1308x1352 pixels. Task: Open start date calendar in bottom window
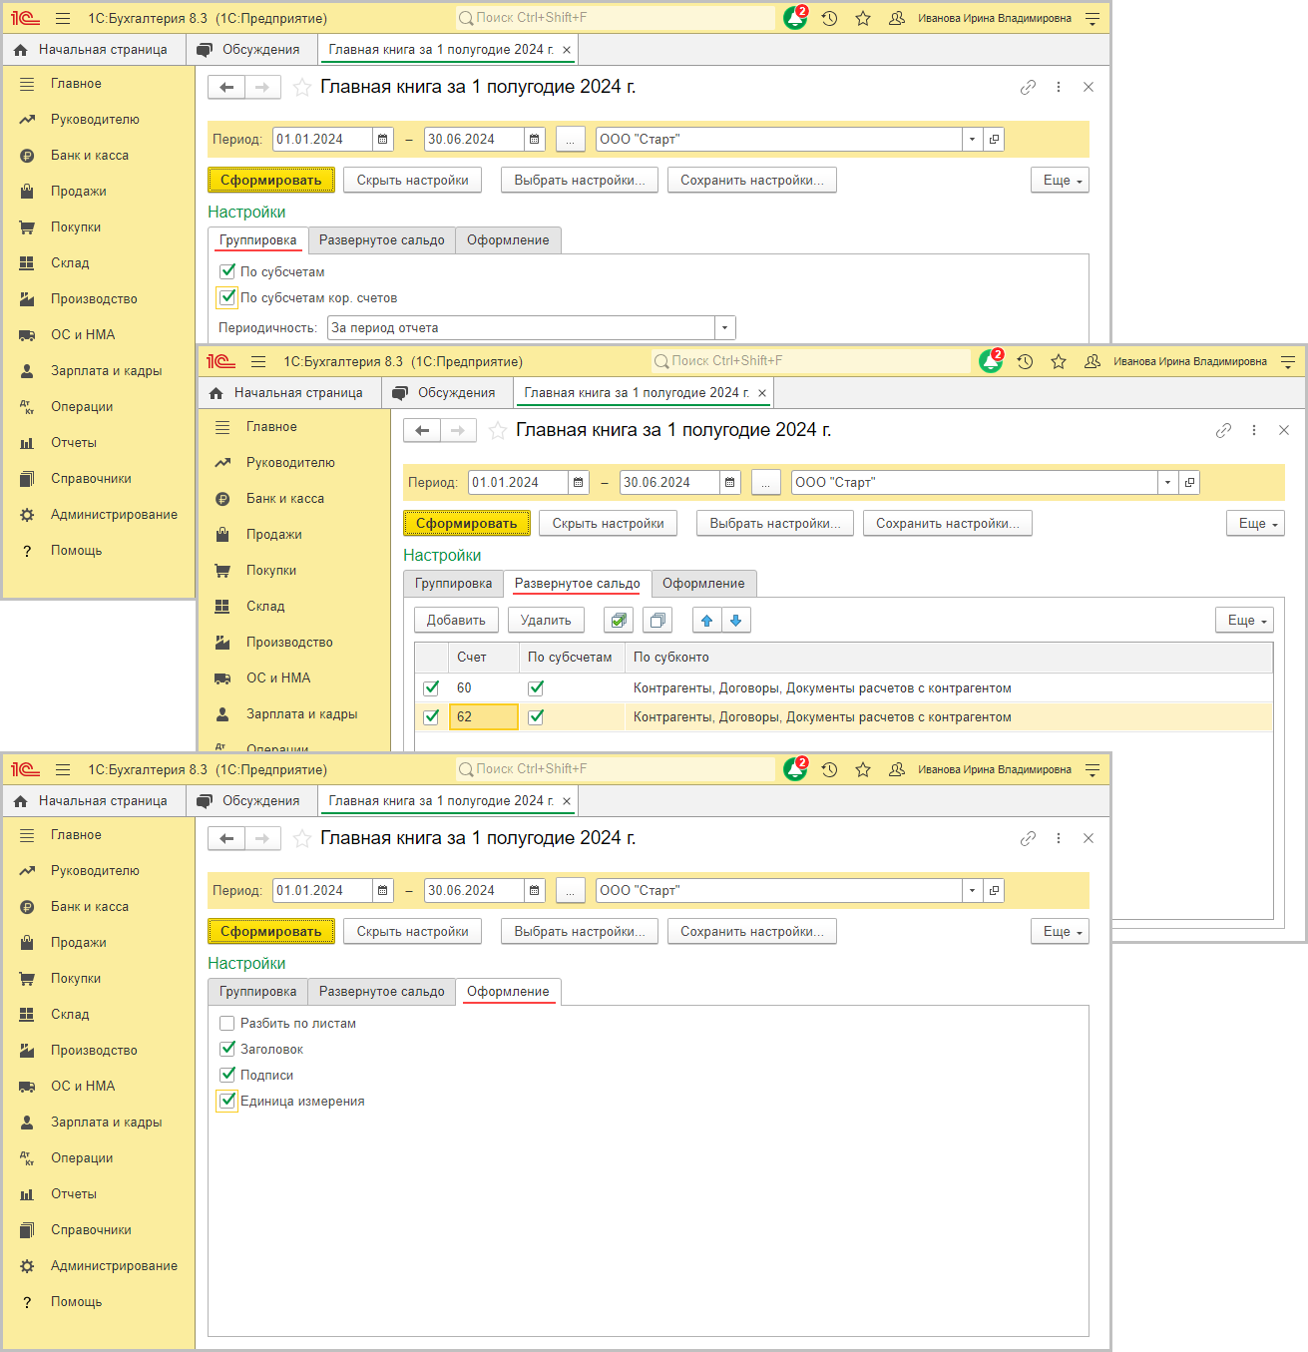point(383,891)
